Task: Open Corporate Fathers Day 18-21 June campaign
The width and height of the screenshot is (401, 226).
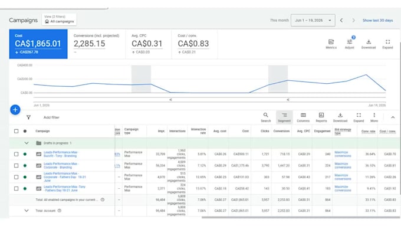Action: click(65, 177)
